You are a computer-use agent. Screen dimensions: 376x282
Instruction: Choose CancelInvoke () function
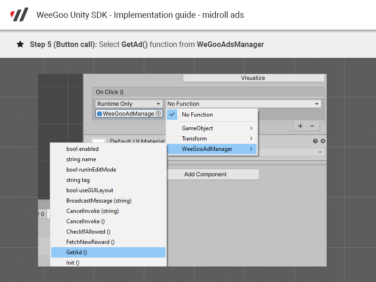[109, 221]
